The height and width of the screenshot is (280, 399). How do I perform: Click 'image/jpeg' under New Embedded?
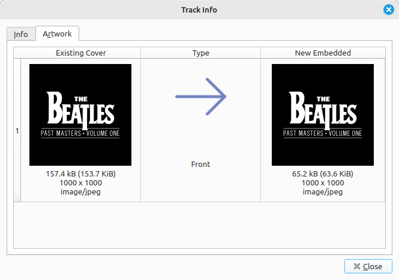(x=323, y=192)
